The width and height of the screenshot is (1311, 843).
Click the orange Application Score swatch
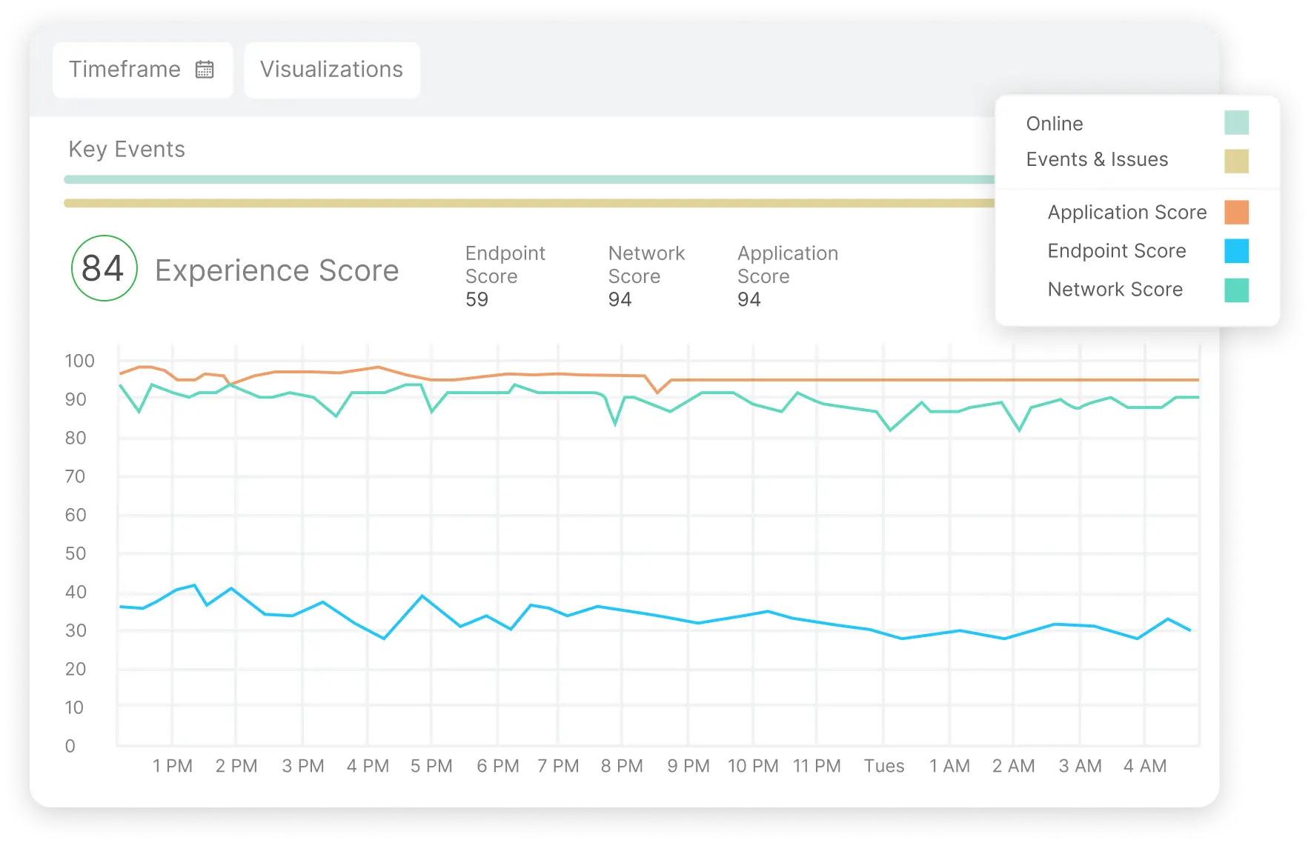coord(1235,212)
